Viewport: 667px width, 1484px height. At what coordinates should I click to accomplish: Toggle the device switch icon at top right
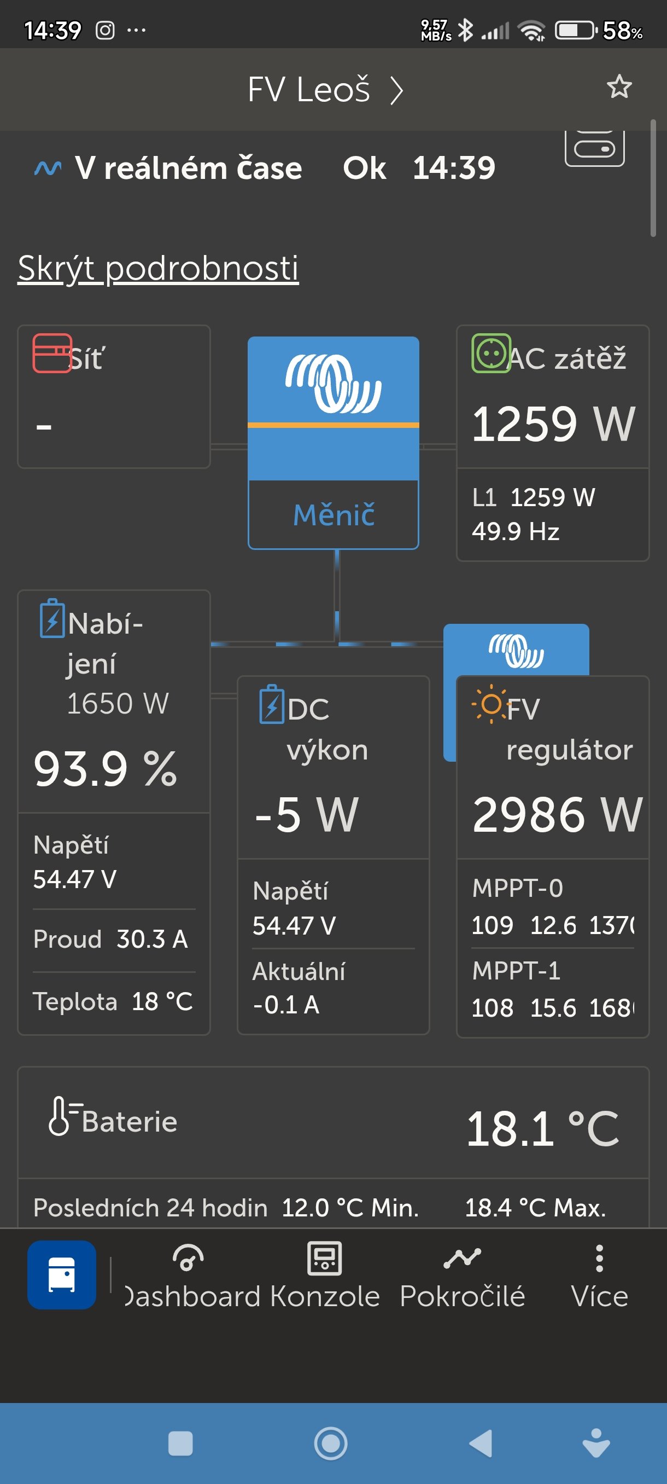(x=594, y=148)
